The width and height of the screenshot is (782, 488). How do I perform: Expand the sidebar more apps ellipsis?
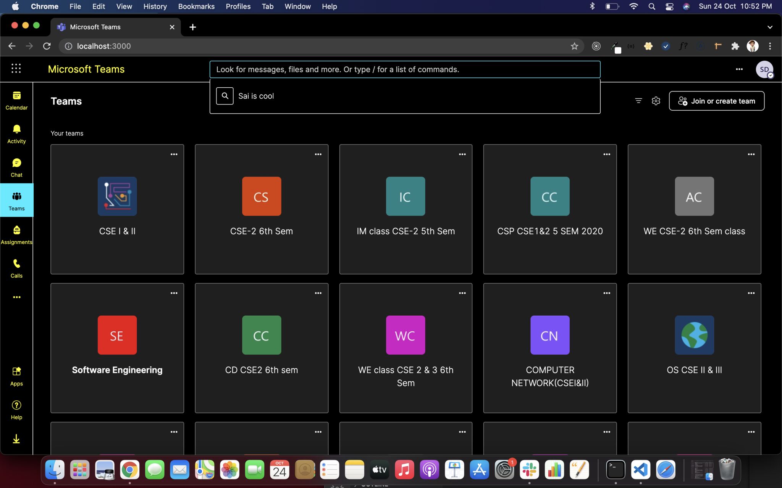click(x=16, y=297)
